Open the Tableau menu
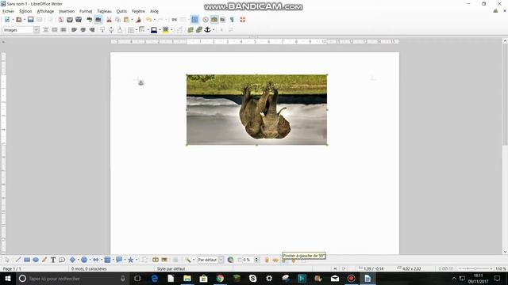 point(104,11)
